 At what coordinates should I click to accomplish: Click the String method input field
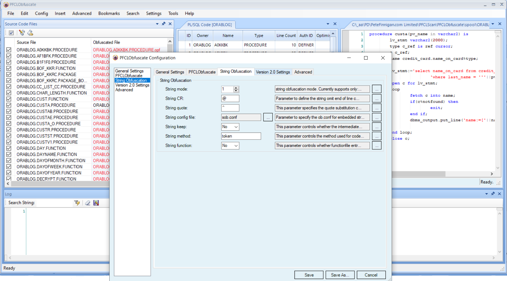coord(241,136)
